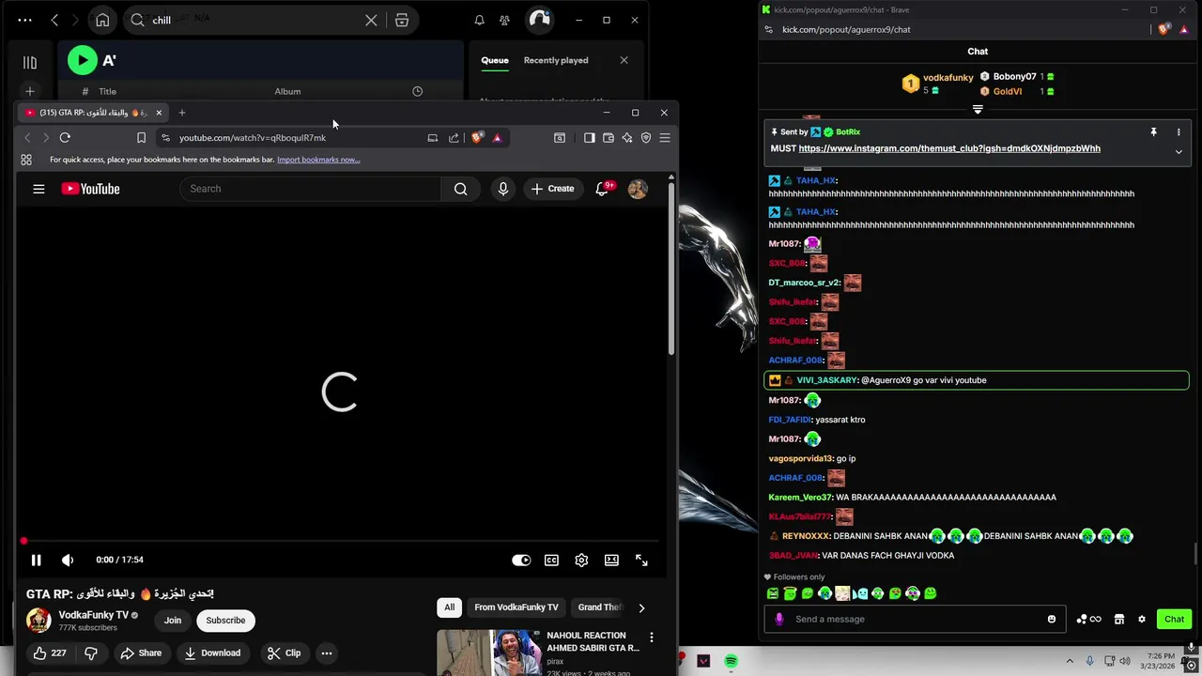Switch to Queue tab in music app

(x=495, y=60)
